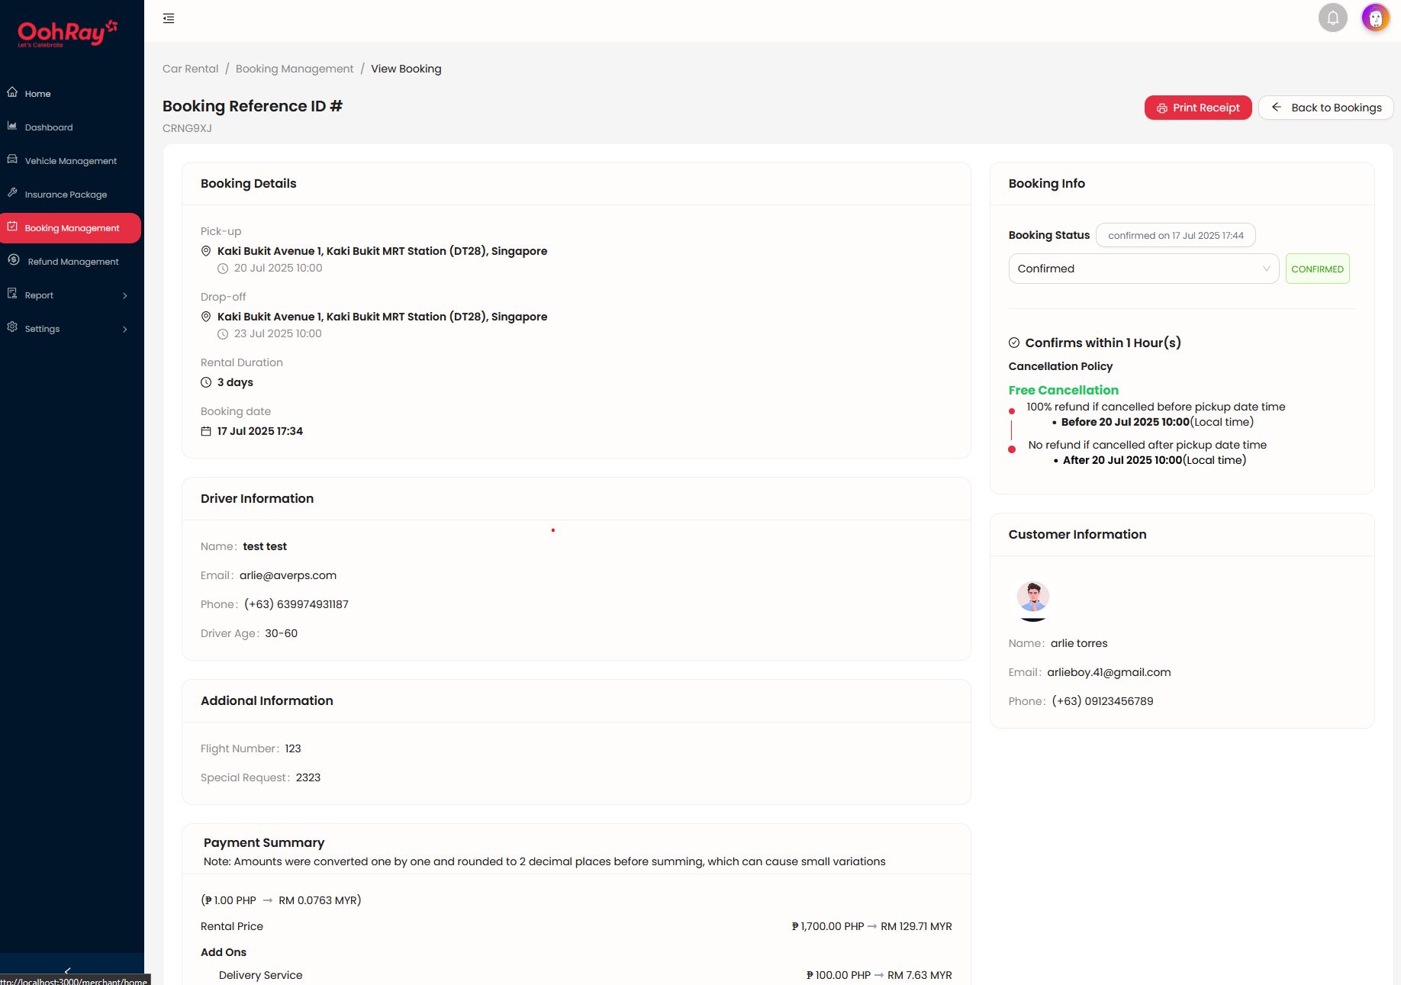Viewport: 1401px width, 985px height.
Task: Open Insurance Package via the wrench icon
Action: pos(12,193)
